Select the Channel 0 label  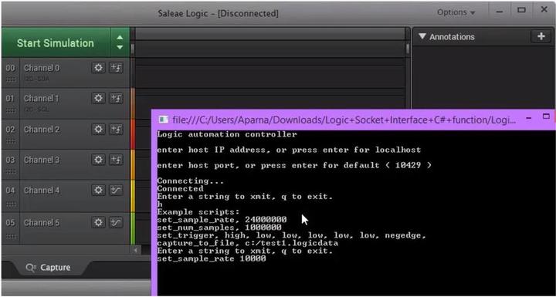coord(42,68)
